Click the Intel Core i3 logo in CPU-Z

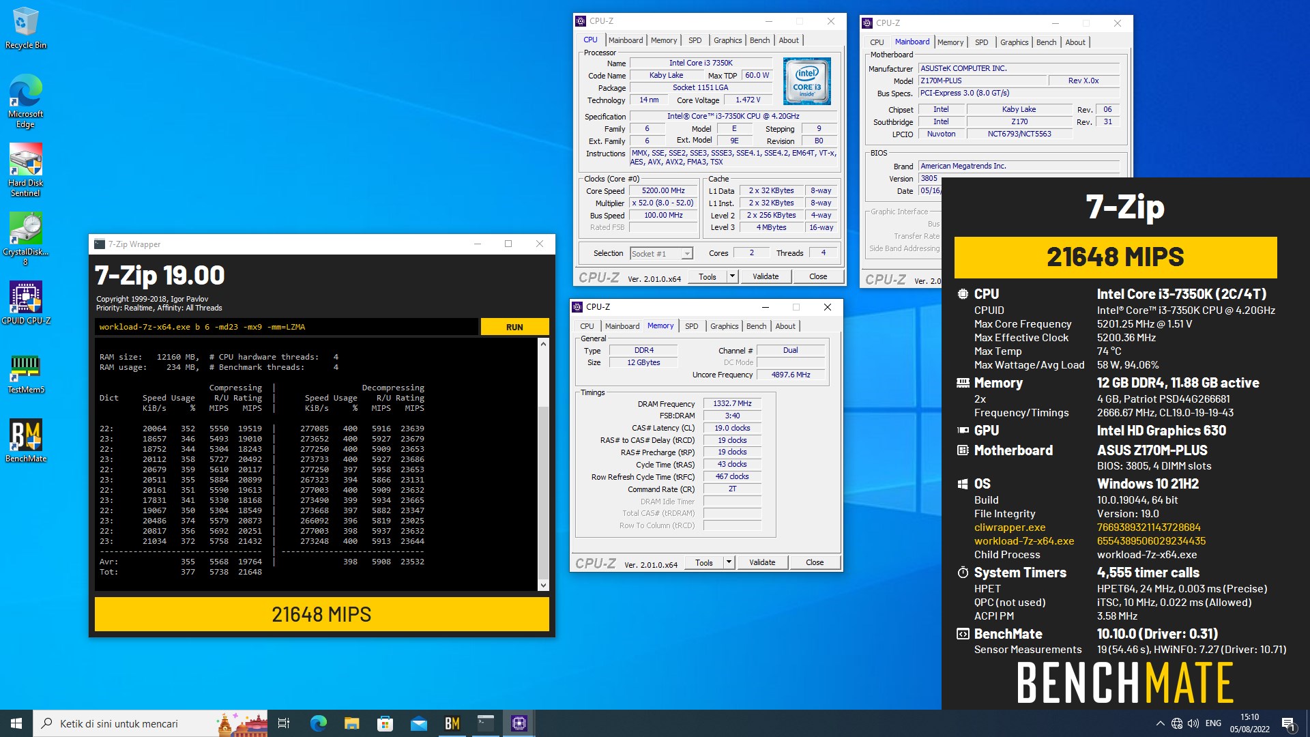(x=806, y=81)
